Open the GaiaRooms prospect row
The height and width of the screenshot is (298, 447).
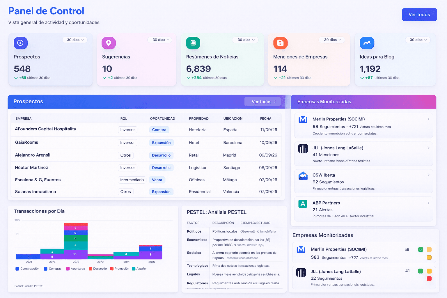point(27,142)
